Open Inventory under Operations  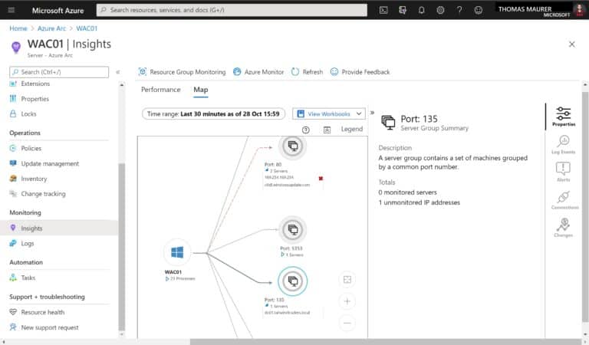click(34, 179)
